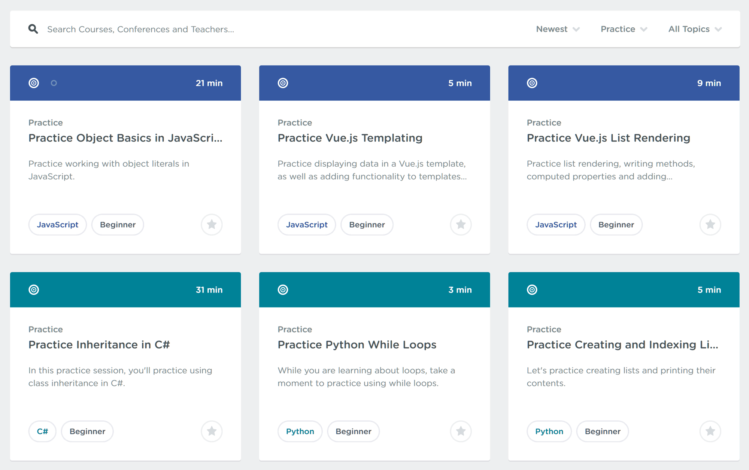The height and width of the screenshot is (470, 749).
Task: Click 'Practice' label above Inheritance in C# title
Action: (x=46, y=329)
